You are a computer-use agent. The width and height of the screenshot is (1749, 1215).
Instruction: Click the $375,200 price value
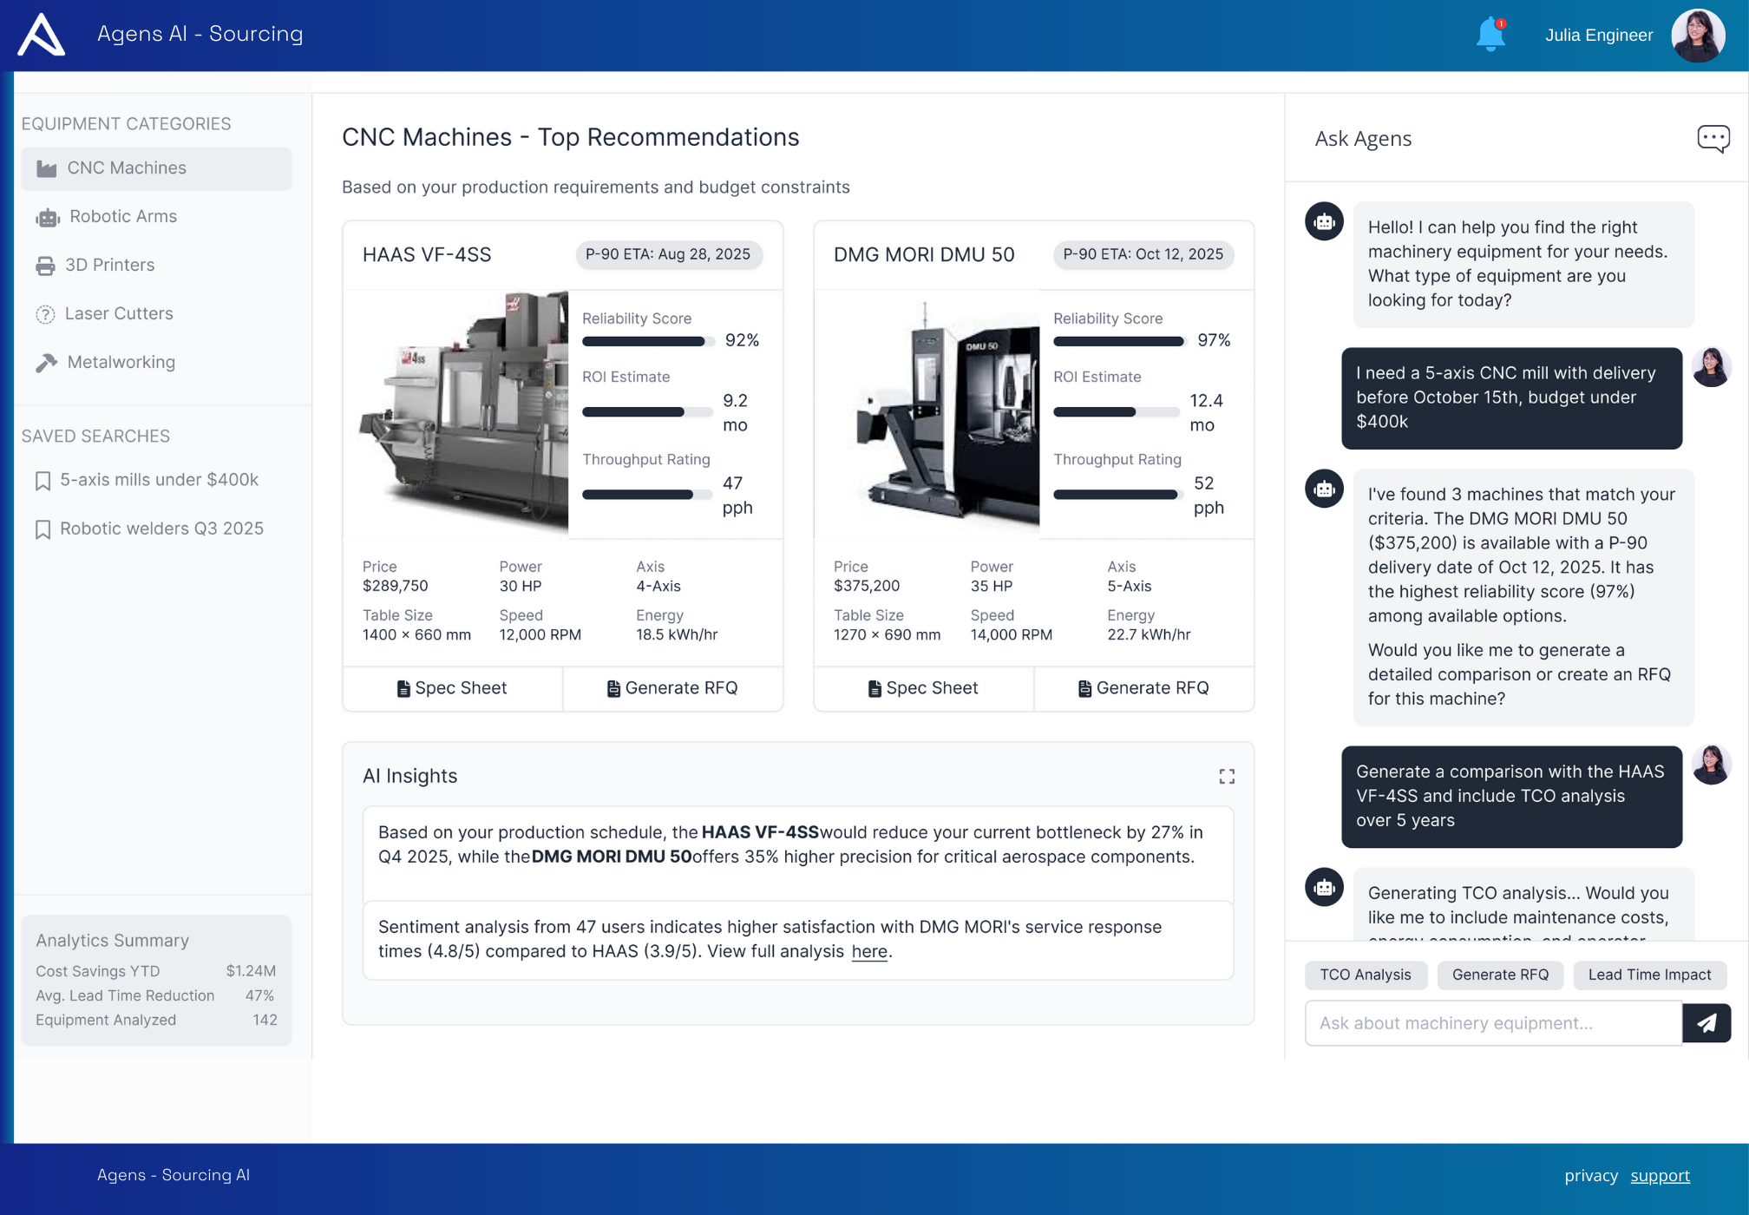[x=867, y=587]
